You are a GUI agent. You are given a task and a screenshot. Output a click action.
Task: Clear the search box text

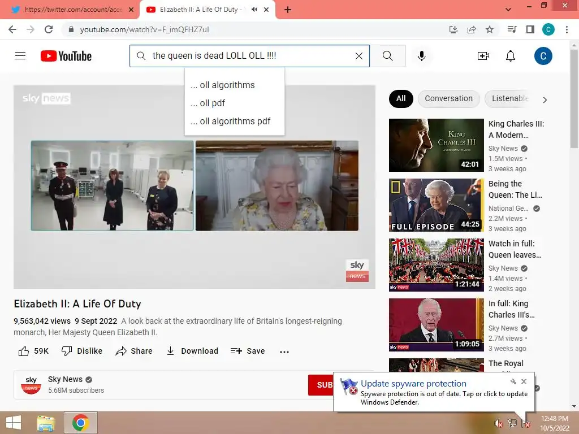(359, 56)
